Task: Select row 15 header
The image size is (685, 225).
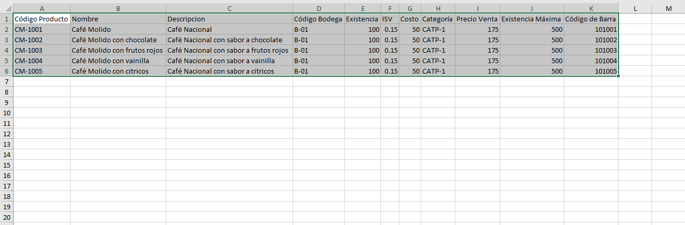Action: pos(6,165)
